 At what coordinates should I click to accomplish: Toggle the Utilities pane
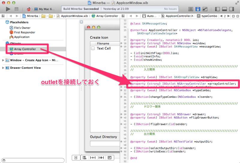click(232, 9)
